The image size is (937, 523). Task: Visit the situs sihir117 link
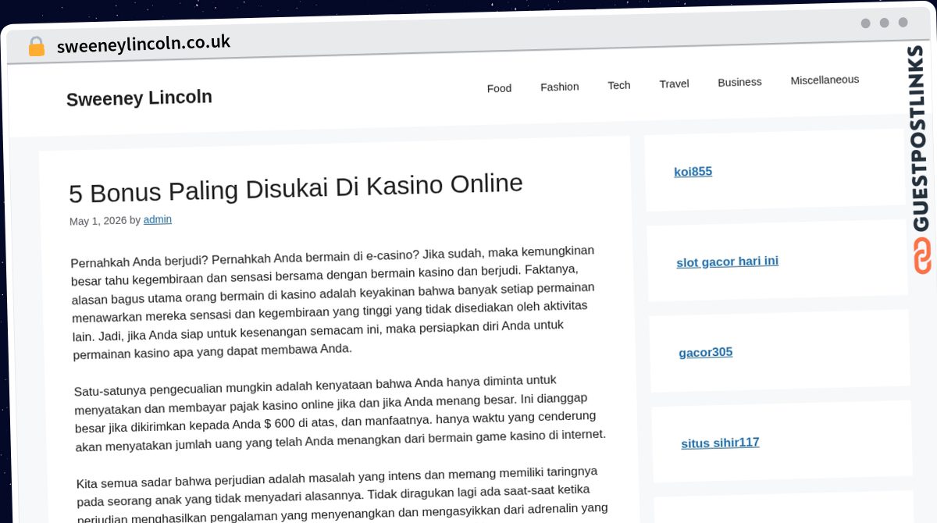click(720, 443)
